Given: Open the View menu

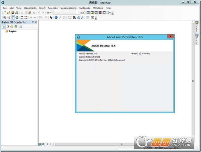Looking at the screenshot, I should (x=19, y=8).
